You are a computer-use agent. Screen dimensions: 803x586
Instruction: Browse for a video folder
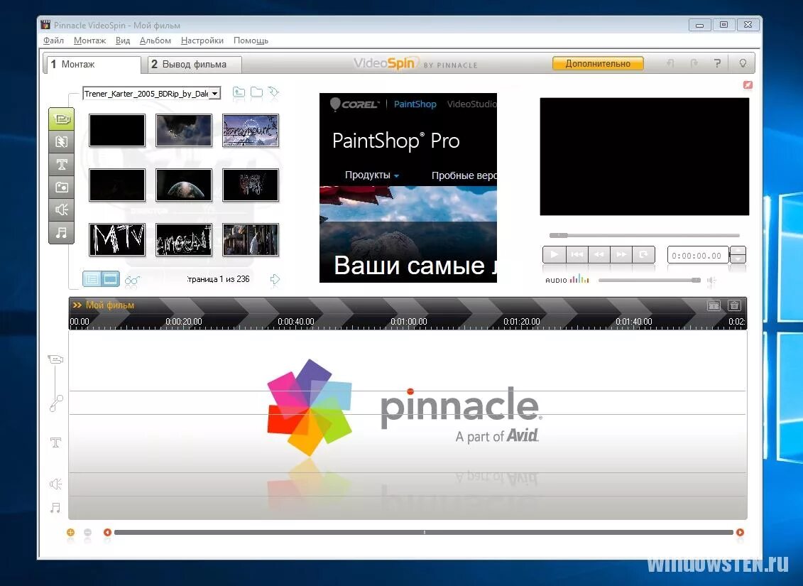pyautogui.click(x=256, y=92)
